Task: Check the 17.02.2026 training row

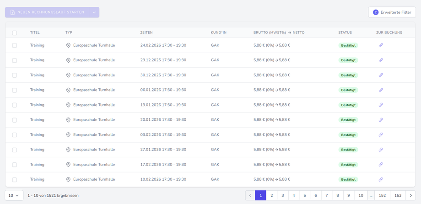Action: 15,165
